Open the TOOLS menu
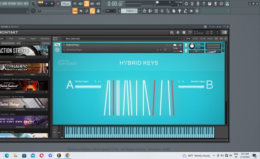Viewport: 260px width, 159px height. (20, 3)
